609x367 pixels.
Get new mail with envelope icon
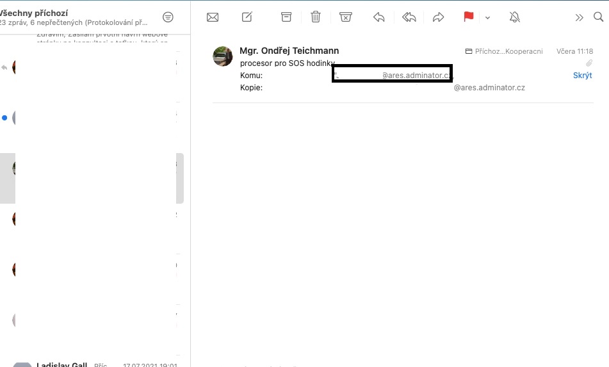[x=213, y=17]
